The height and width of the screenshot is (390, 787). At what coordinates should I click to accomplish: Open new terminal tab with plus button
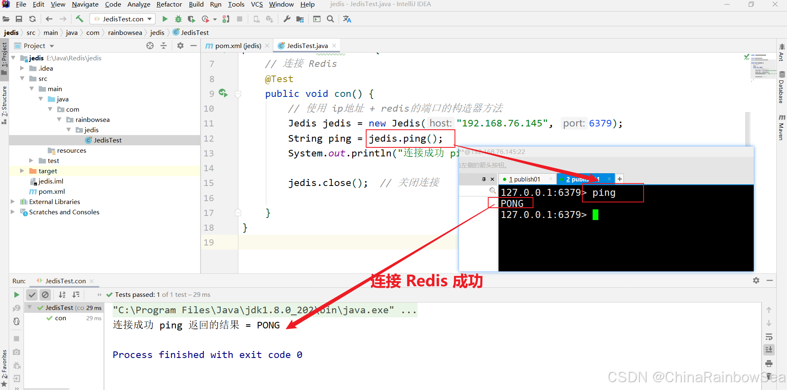[x=620, y=179]
